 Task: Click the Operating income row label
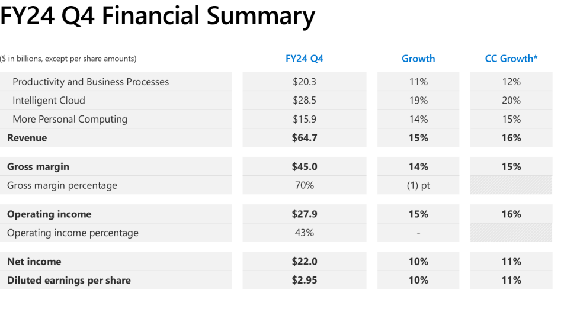49,214
